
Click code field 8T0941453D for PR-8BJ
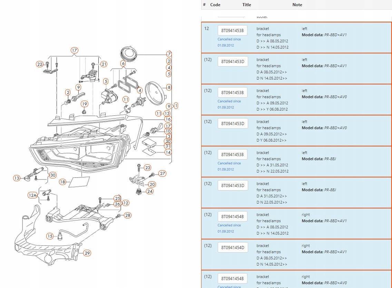(x=233, y=185)
